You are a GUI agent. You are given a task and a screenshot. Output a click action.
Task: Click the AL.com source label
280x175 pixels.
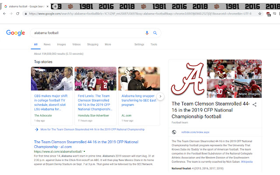[126, 115]
